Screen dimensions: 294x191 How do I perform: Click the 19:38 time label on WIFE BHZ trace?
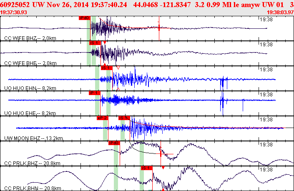[266, 20]
